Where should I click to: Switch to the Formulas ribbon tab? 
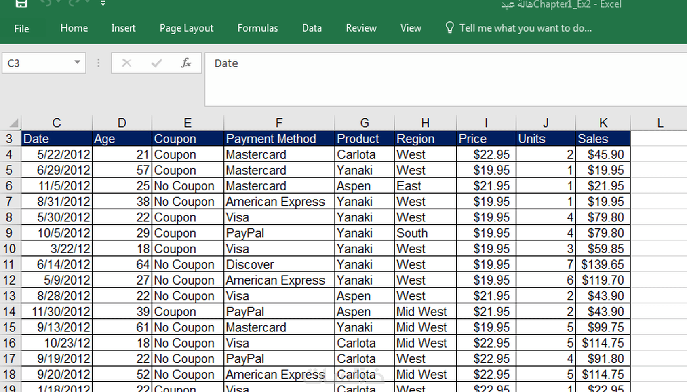(257, 28)
